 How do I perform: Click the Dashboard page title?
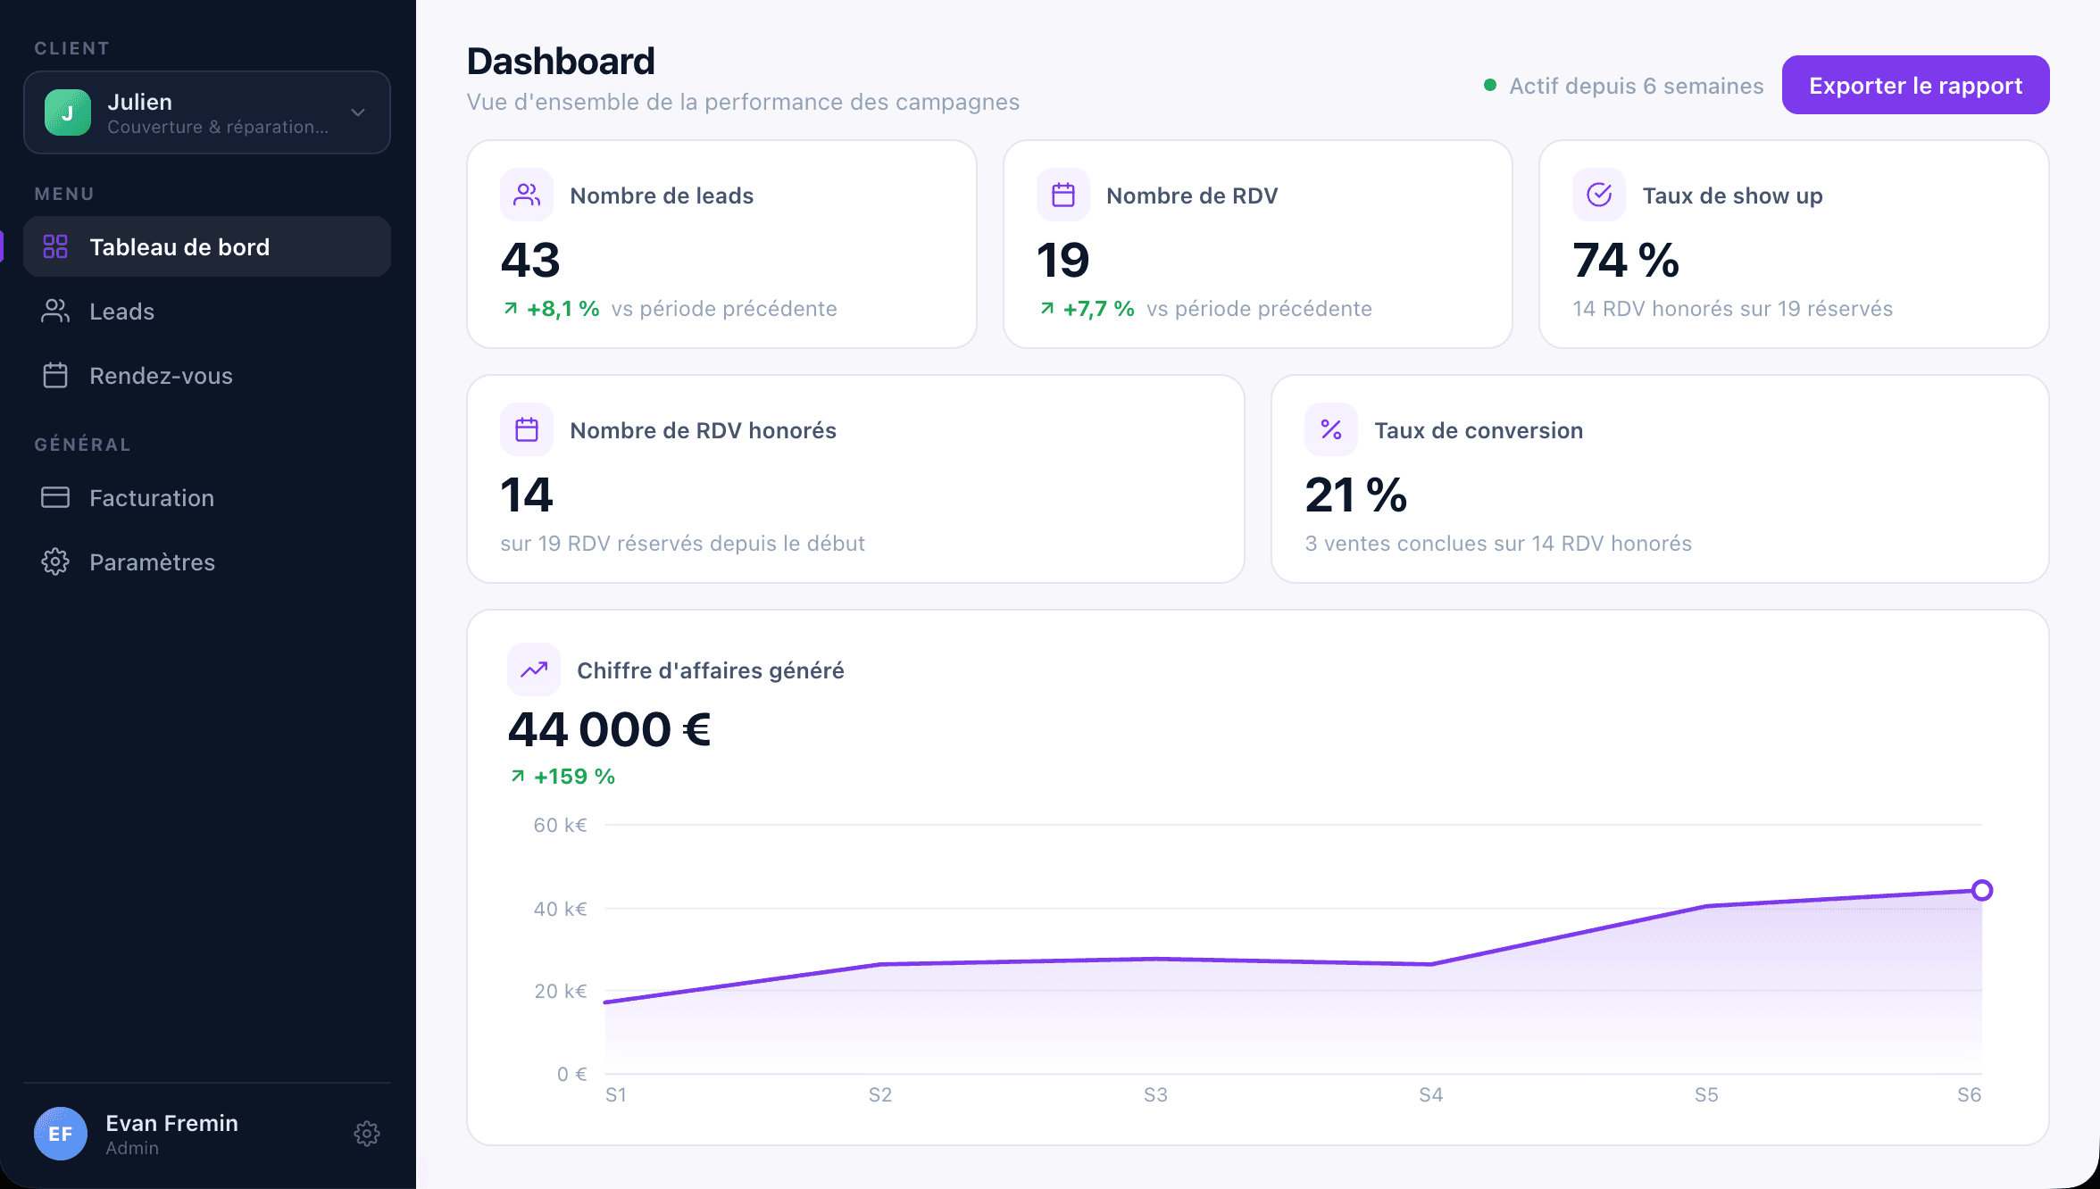click(561, 61)
